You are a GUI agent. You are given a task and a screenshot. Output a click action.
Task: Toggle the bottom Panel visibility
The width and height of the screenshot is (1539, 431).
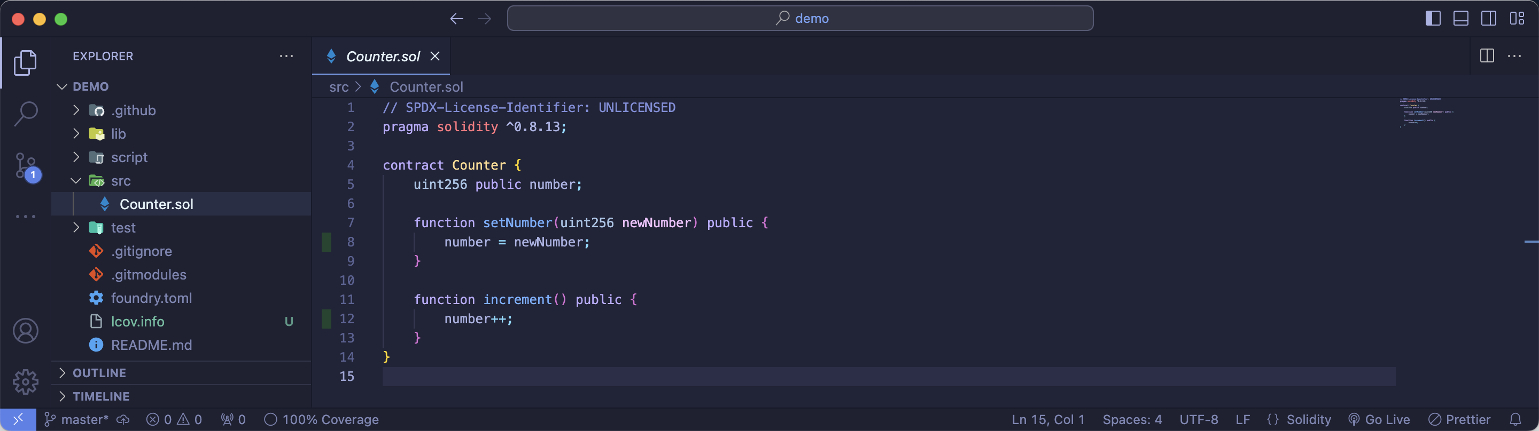click(1461, 19)
